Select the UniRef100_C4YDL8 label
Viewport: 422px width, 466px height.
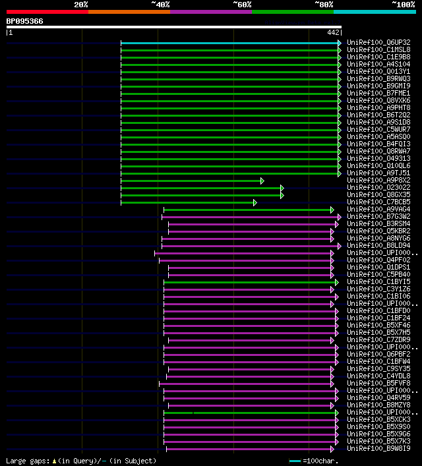point(378,376)
